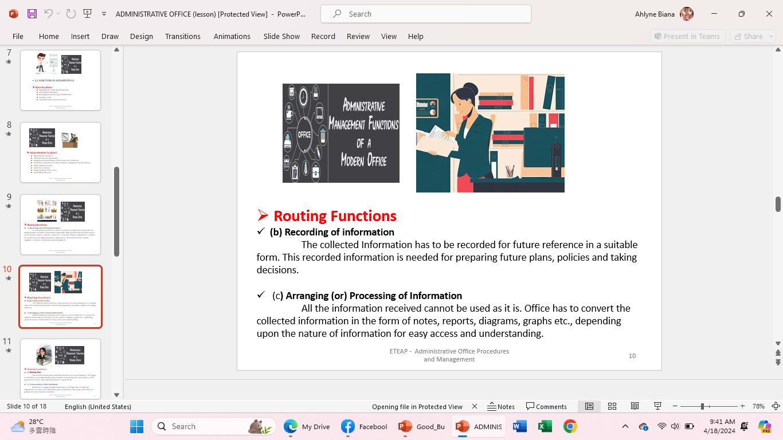
Task: Show hidden system tray icons
Action: point(625,426)
